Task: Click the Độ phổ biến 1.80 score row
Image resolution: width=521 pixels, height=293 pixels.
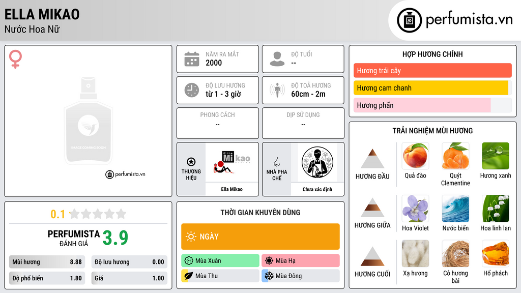Action: tap(47, 278)
